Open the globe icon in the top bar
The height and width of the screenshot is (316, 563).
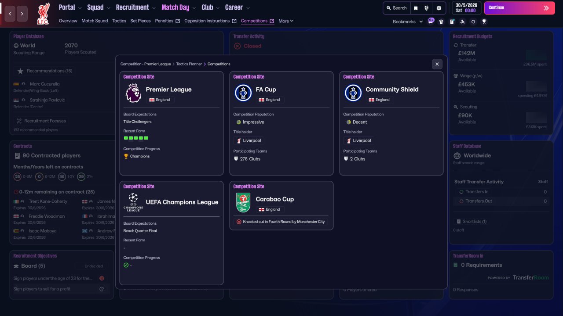coord(427,8)
